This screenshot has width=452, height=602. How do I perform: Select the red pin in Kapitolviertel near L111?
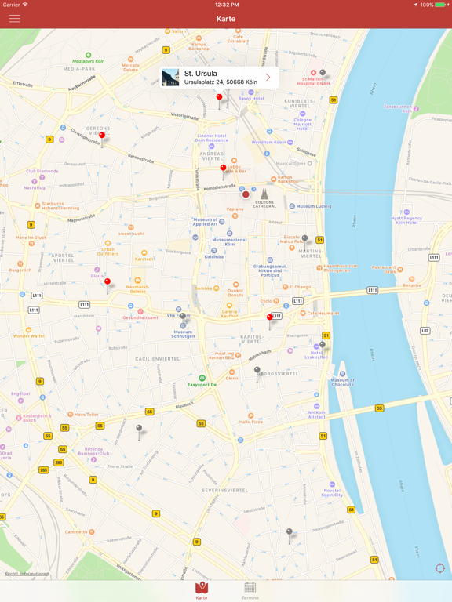point(270,317)
